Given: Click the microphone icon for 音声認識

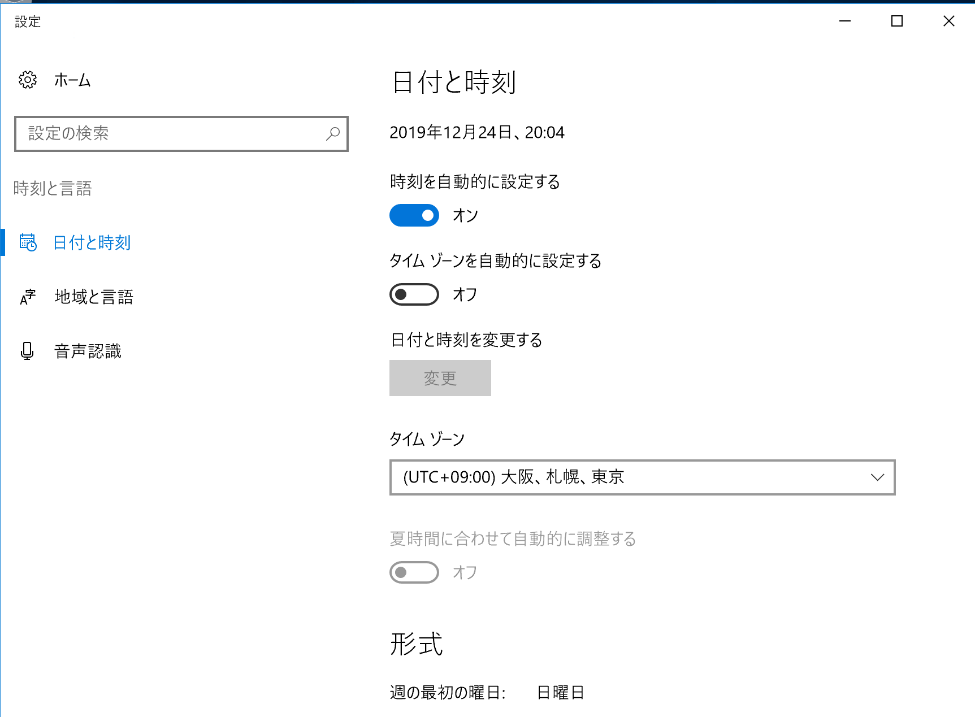Looking at the screenshot, I should click(27, 351).
